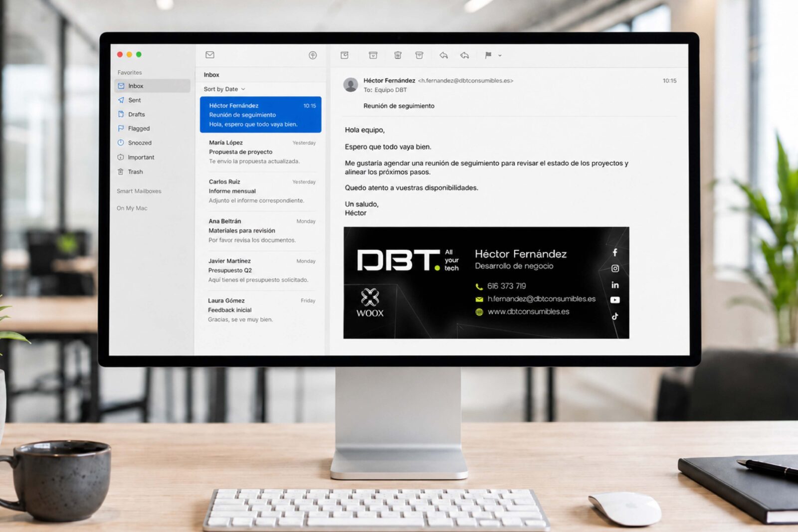Expand the Smart Mailboxes section

point(139,191)
